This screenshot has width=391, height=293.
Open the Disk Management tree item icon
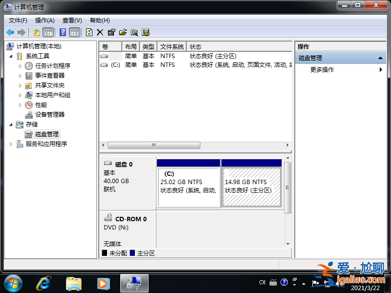[x=29, y=134]
